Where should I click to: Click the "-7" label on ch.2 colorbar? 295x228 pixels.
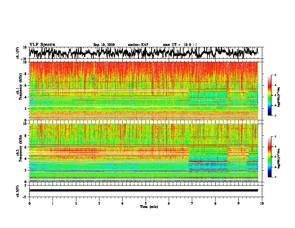[x=275, y=177]
